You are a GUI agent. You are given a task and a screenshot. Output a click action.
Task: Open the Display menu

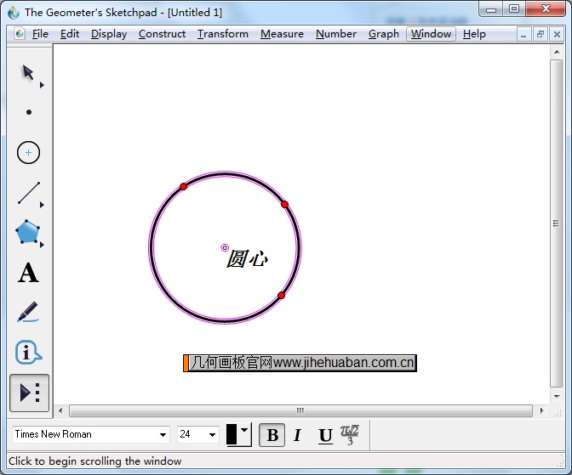click(109, 34)
